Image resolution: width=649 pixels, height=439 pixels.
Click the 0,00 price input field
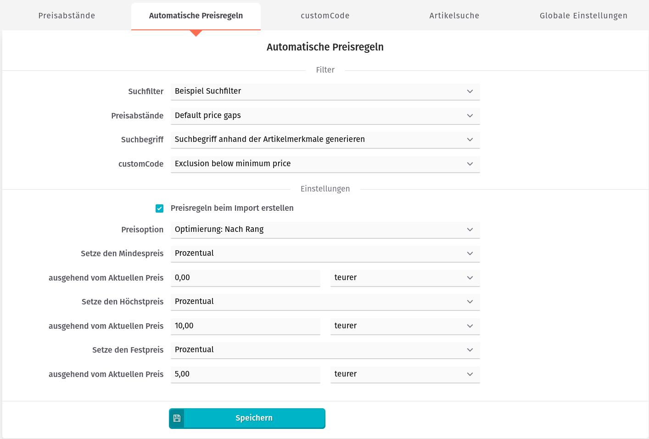[x=245, y=278]
